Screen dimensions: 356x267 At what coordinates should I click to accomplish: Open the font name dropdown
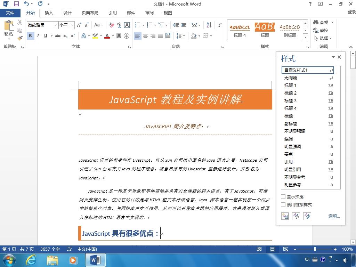click(56, 25)
